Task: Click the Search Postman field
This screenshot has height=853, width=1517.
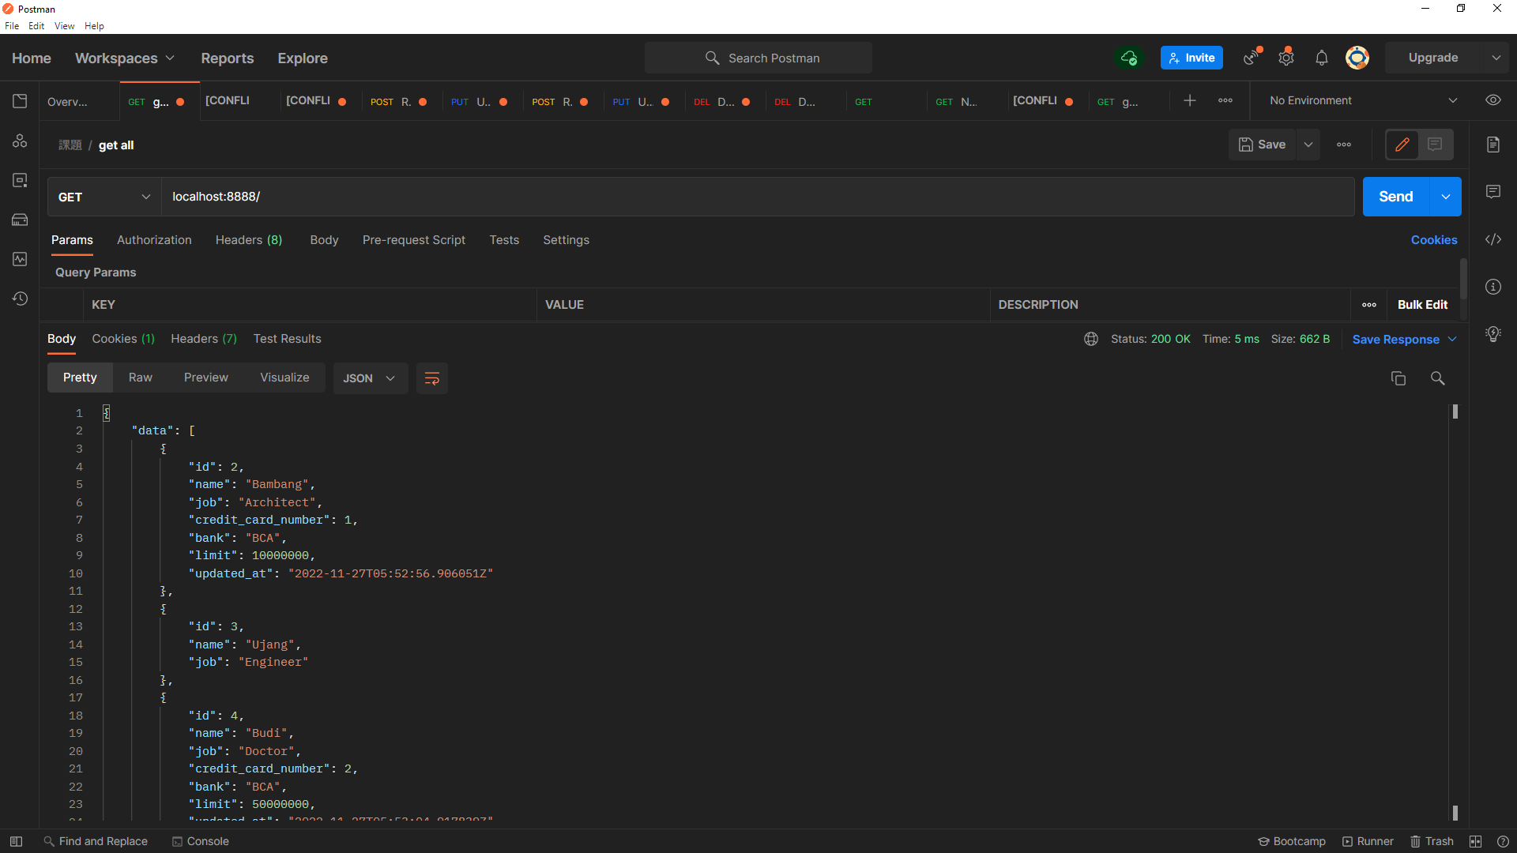Action: click(758, 58)
